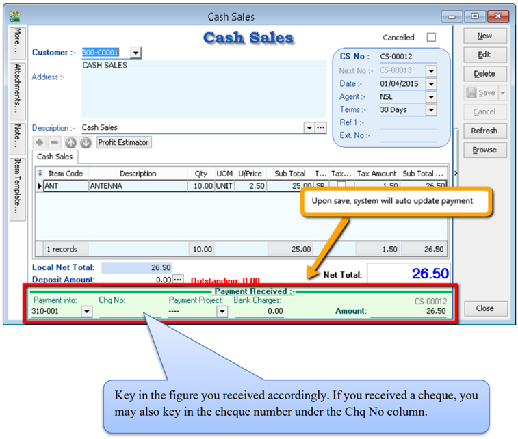Open the Payment into account dropdown
518x439 pixels.
pyautogui.click(x=87, y=311)
